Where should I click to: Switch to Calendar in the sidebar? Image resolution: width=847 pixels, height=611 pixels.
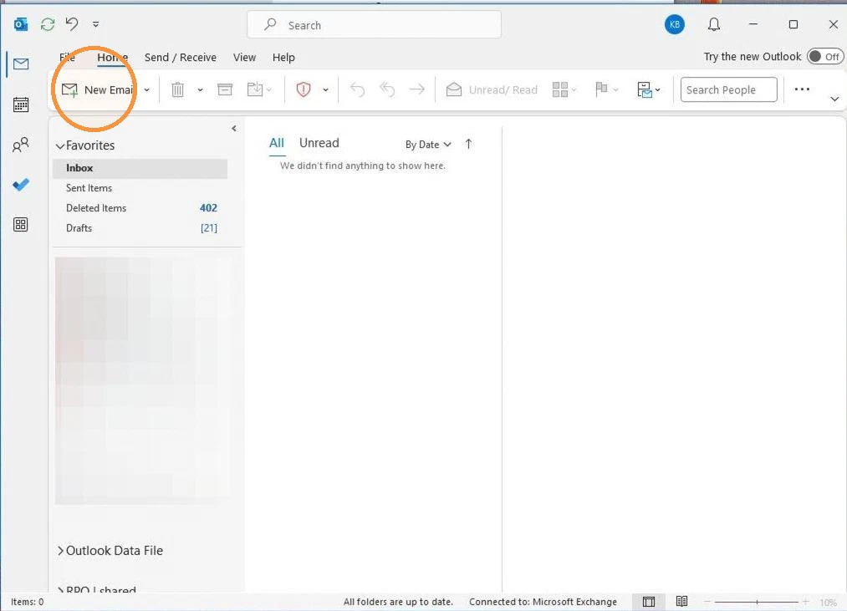click(21, 104)
